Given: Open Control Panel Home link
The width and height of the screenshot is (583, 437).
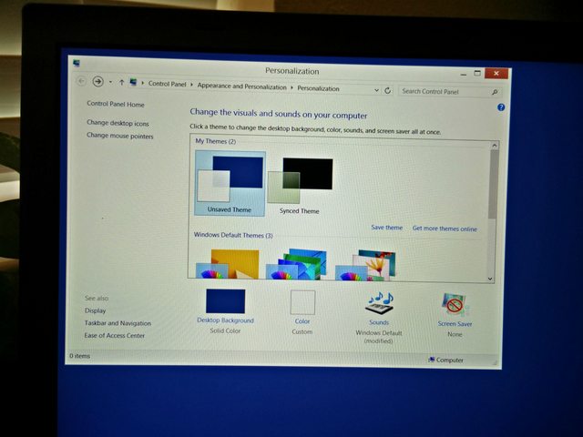Looking at the screenshot, I should click(x=116, y=104).
